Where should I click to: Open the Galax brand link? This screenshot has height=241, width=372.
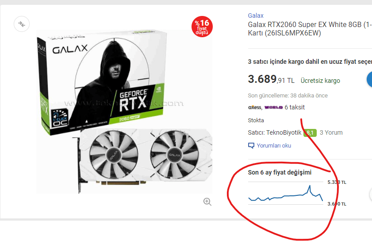256,16
